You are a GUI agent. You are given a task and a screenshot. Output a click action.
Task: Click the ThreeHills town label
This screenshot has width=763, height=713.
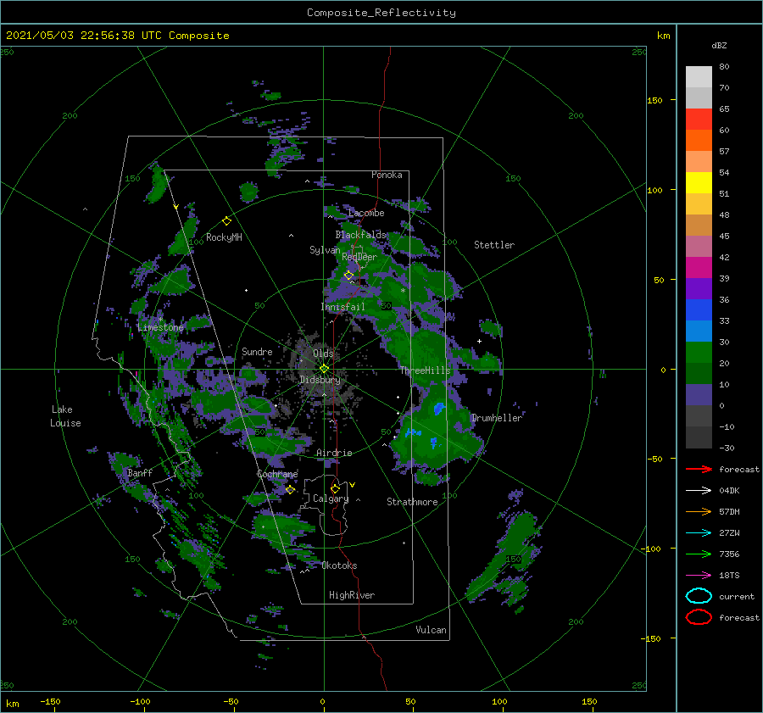(425, 370)
